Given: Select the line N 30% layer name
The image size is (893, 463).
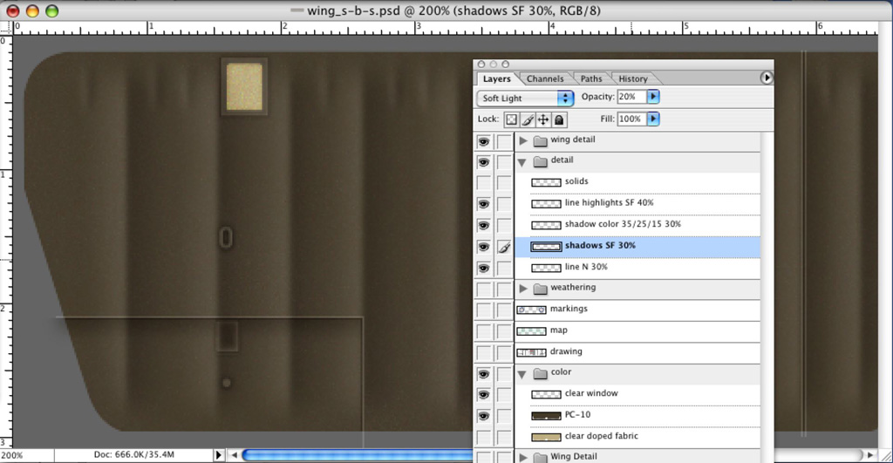Looking at the screenshot, I should tap(586, 267).
